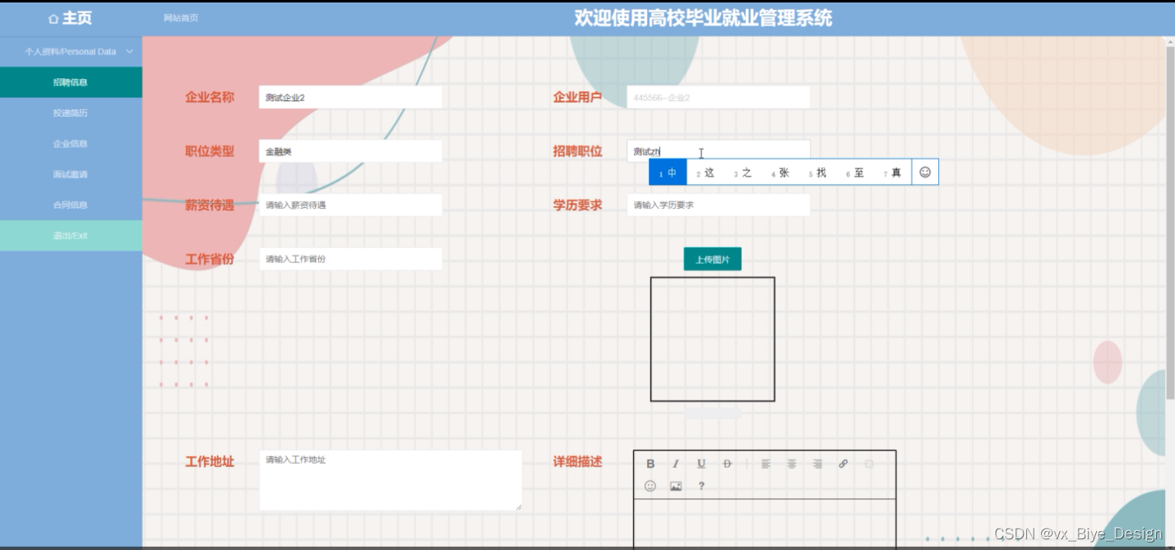1175x550 pixels.
Task: Select IME candidate 1 中
Action: 668,172
